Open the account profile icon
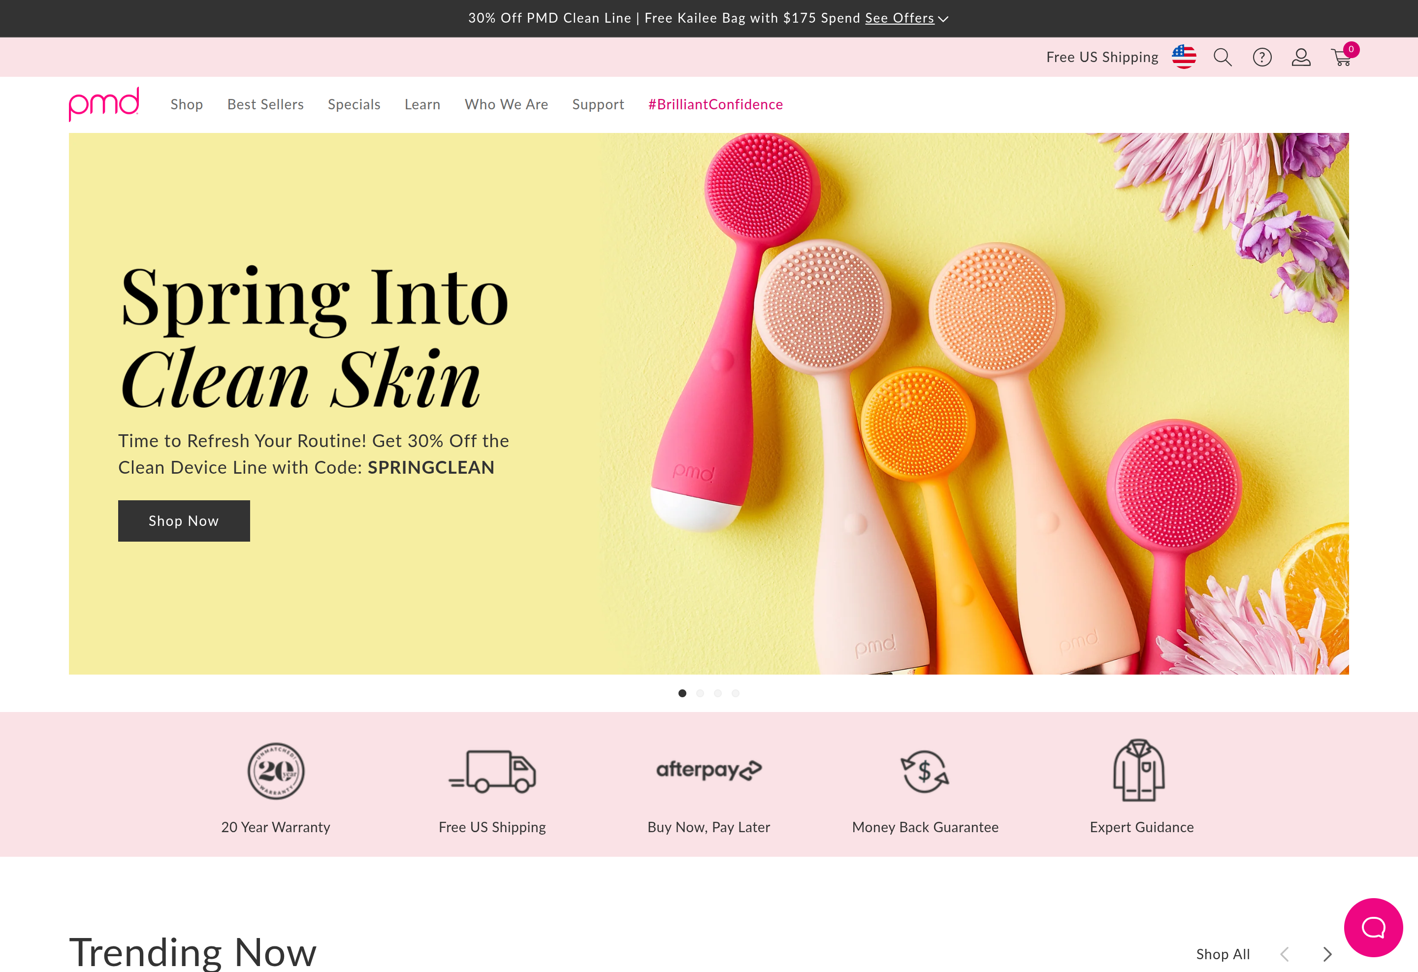 pyautogui.click(x=1301, y=57)
